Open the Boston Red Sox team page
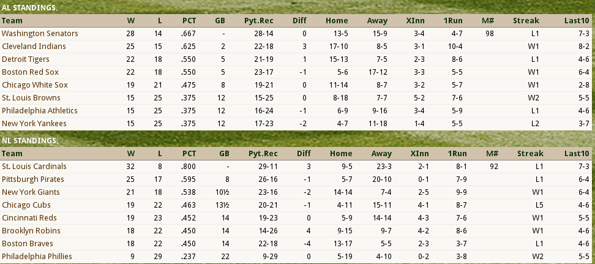 coord(29,72)
